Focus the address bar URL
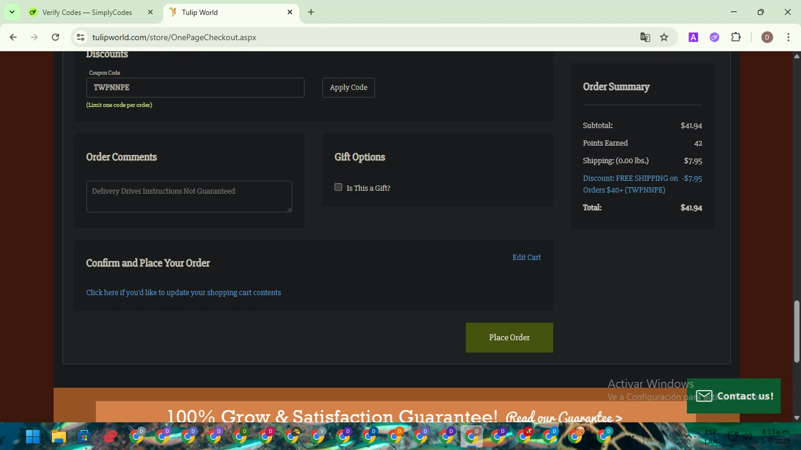This screenshot has width=801, height=450. click(x=174, y=37)
